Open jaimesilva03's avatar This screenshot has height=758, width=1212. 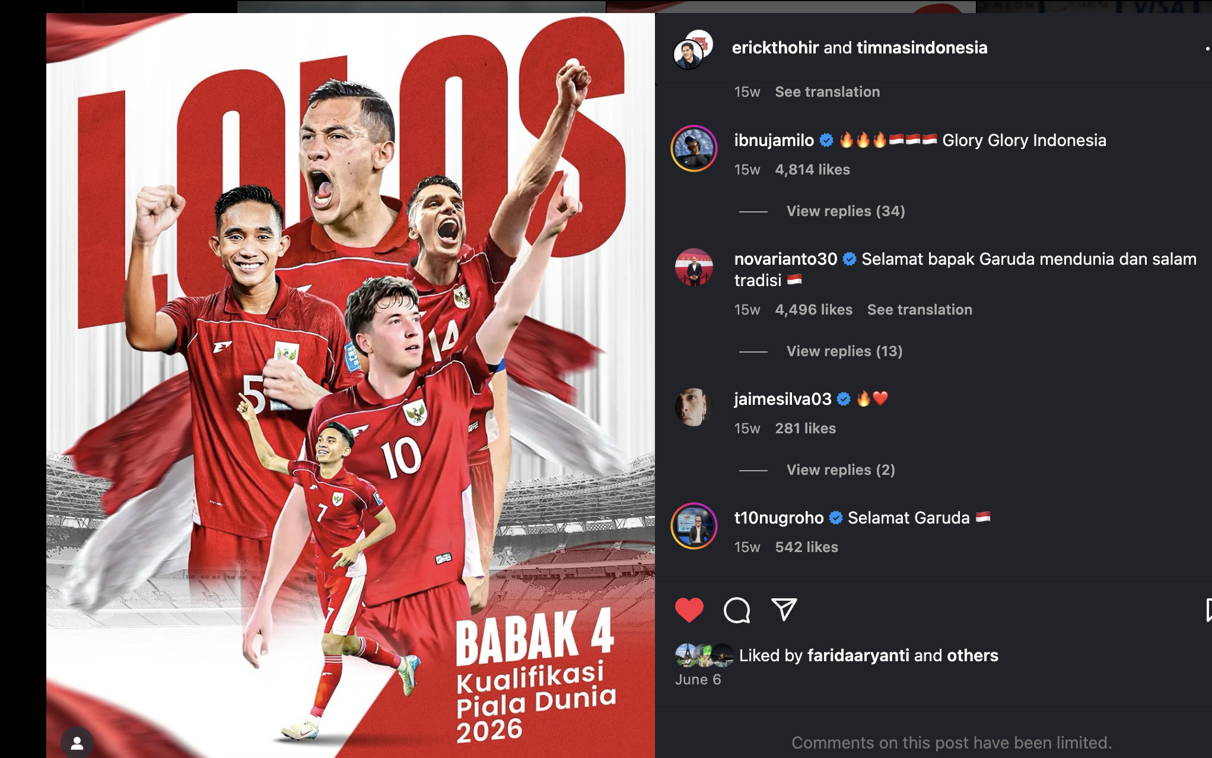click(694, 407)
